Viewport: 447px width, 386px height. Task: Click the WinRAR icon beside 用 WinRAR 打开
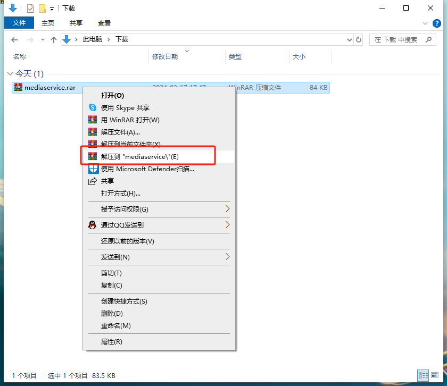coord(93,120)
